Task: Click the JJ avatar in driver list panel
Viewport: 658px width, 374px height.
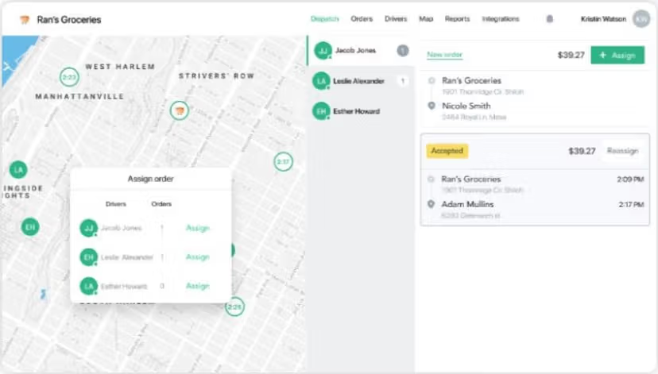Action: tap(323, 51)
